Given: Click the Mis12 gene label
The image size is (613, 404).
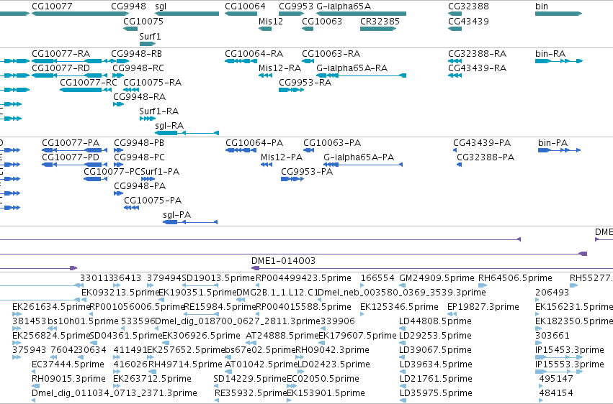Looking at the screenshot, I should coord(271,22).
